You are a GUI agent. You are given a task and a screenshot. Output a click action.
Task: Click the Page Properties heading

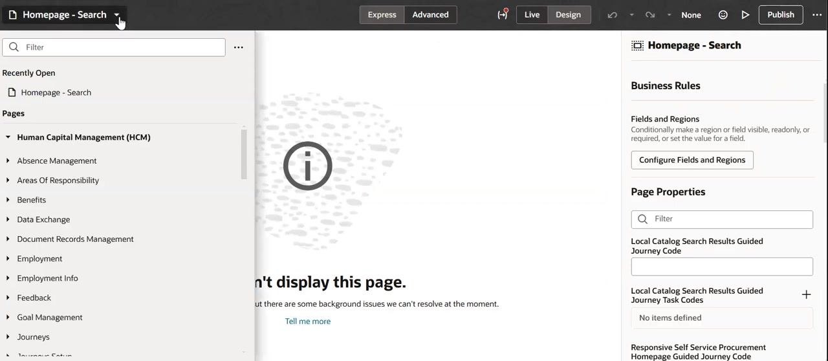click(x=668, y=191)
